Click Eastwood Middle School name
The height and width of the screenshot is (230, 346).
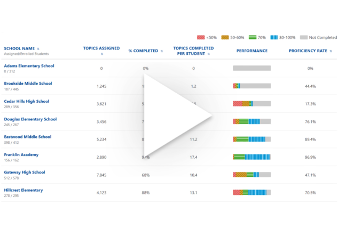(27, 137)
